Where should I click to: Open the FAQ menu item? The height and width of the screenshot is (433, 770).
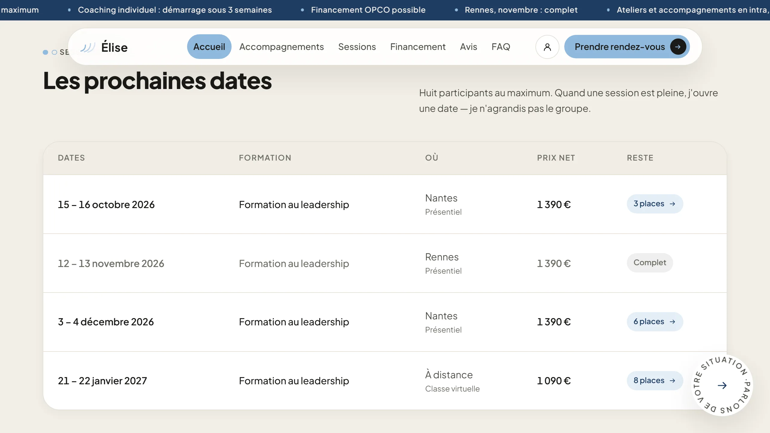[x=501, y=47]
